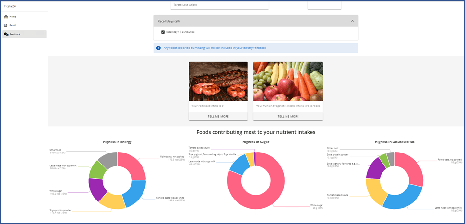Click the 'Highest in Saturated fat' chart title
Viewport: 465px width, 224px height.
point(394,142)
